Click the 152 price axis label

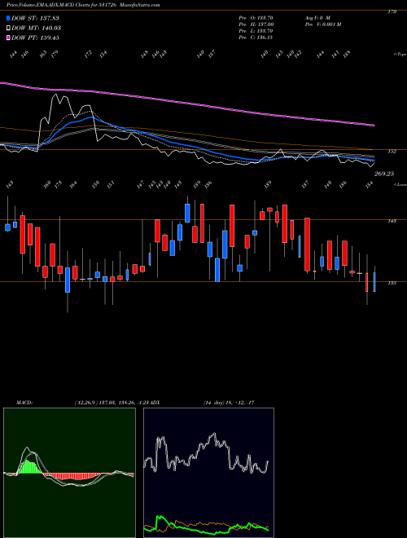pyautogui.click(x=392, y=152)
